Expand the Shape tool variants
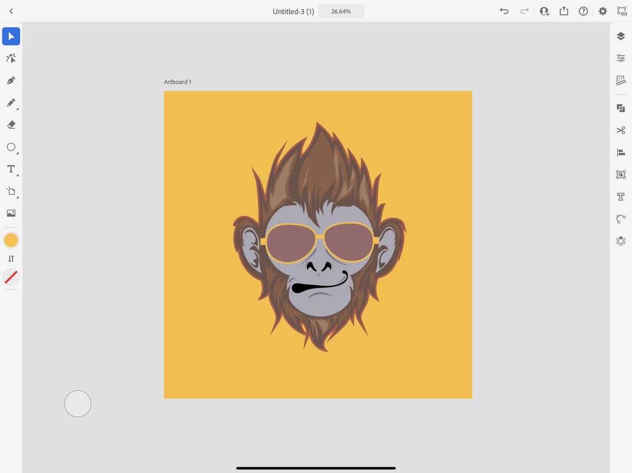Screen dimensions: 632x473 coord(16,152)
